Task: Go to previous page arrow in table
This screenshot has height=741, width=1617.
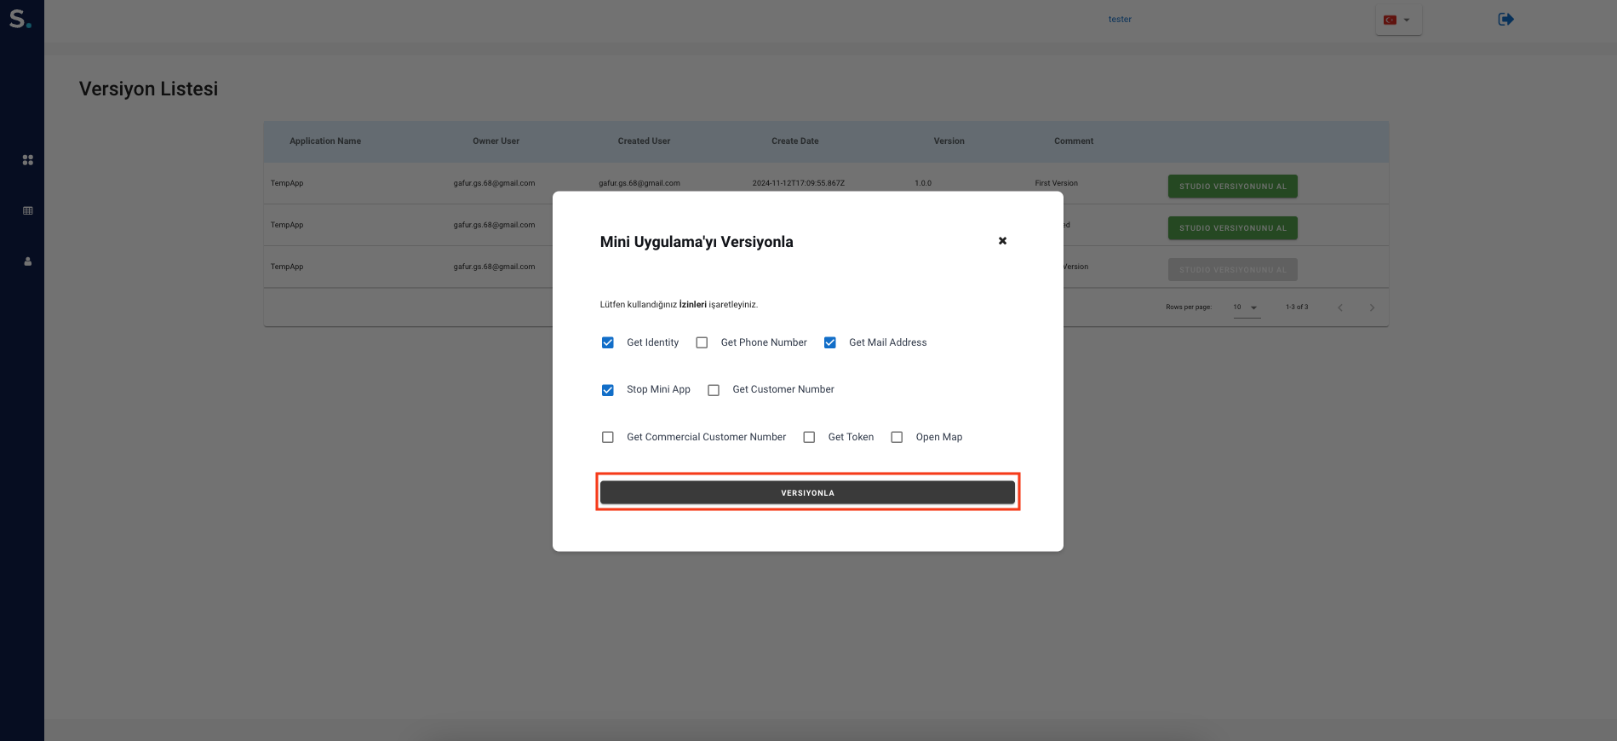Action: [1339, 307]
